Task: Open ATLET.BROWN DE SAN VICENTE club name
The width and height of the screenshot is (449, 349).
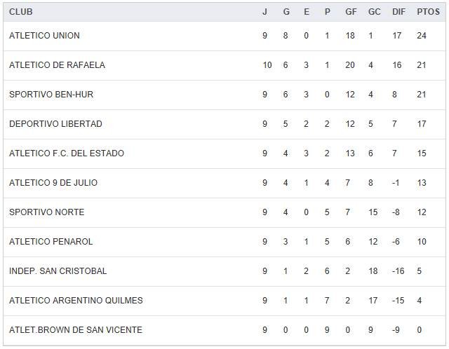Action: coord(76,330)
